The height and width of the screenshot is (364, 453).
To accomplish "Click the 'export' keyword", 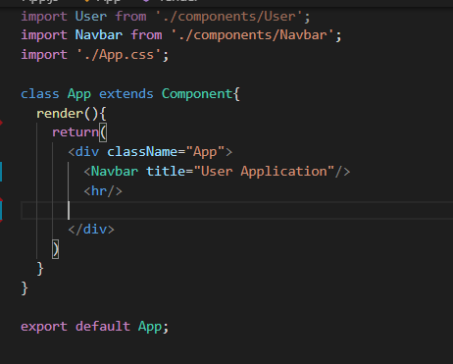I will pos(44,327).
